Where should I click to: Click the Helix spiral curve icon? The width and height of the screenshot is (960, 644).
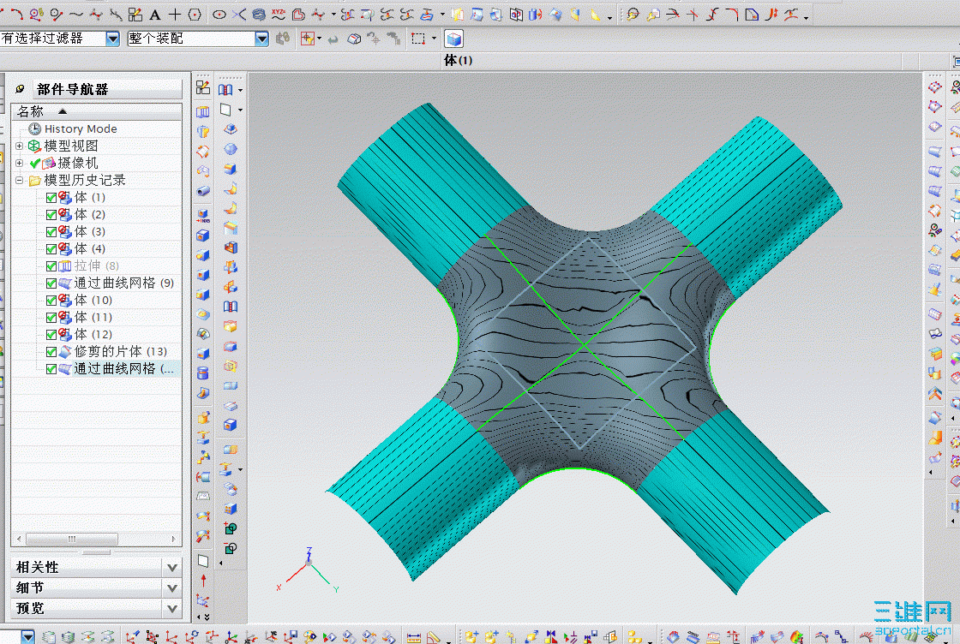[259, 15]
